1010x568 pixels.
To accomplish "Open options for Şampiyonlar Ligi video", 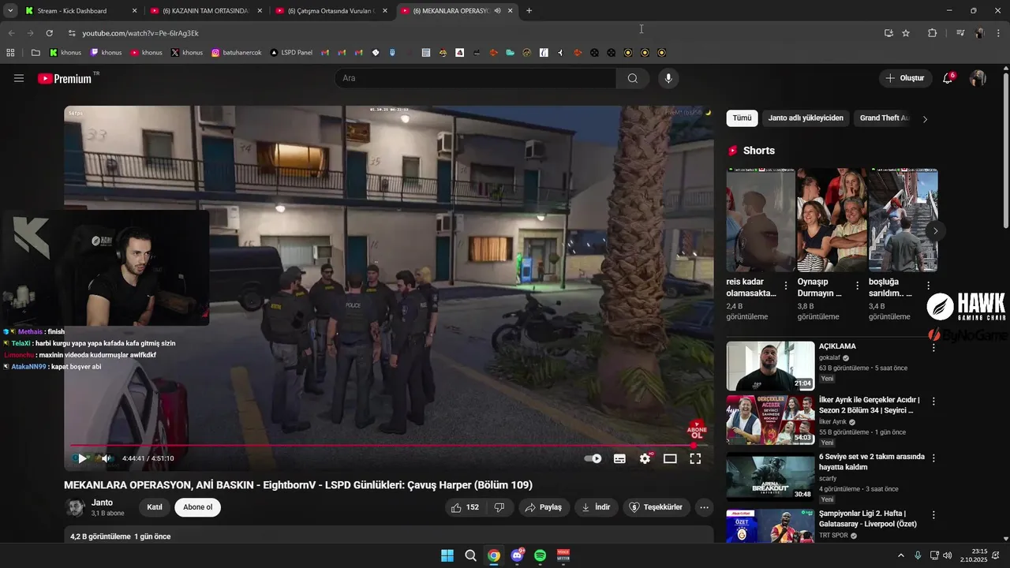I will (x=933, y=514).
